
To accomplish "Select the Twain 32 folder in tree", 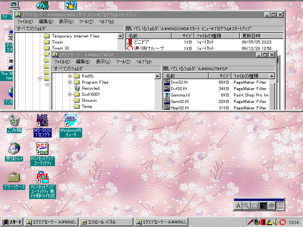I will [x=60, y=48].
